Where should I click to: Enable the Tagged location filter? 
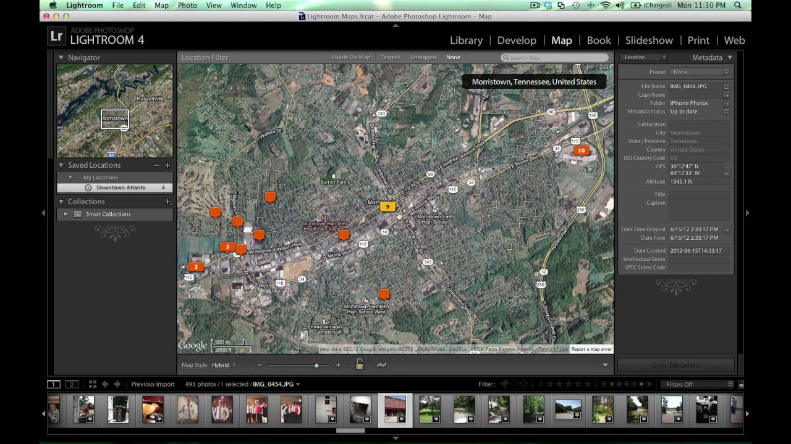pyautogui.click(x=390, y=57)
